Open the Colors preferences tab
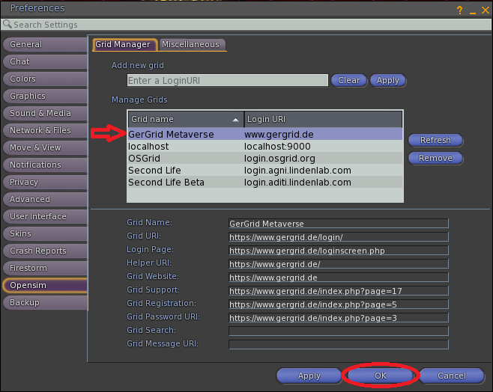493x392 pixels. [45, 79]
